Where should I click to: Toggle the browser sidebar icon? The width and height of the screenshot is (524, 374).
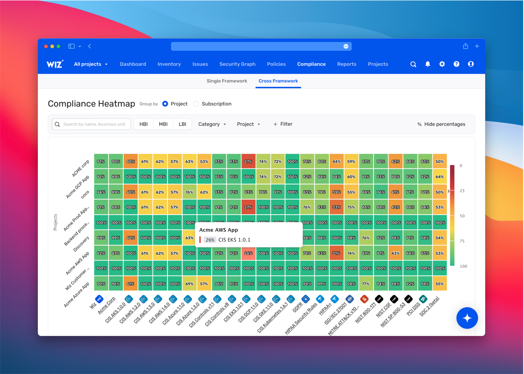coord(71,46)
